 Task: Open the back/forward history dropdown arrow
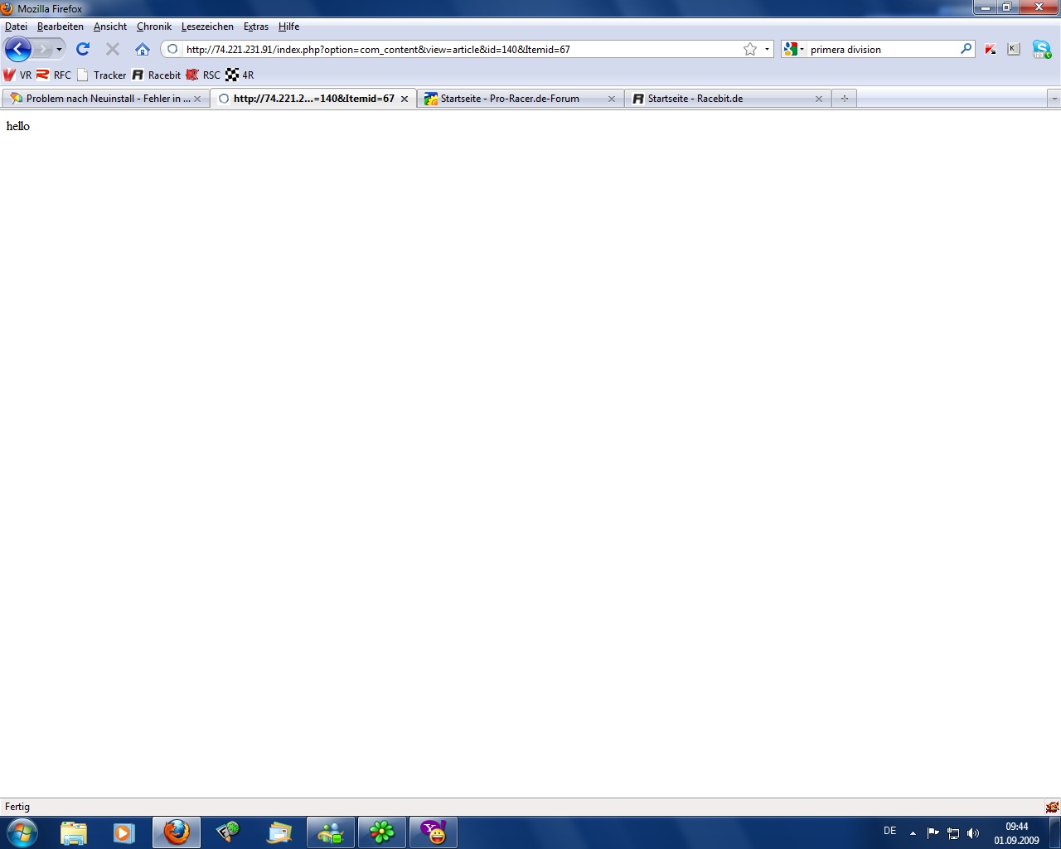[59, 49]
